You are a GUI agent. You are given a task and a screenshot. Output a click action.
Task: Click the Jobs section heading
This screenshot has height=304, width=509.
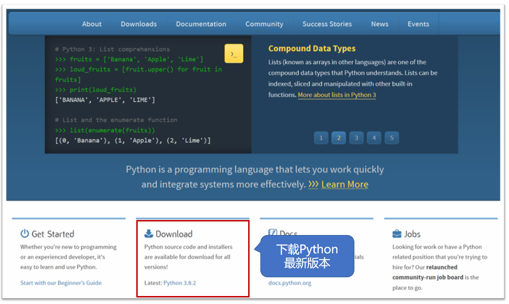point(412,234)
